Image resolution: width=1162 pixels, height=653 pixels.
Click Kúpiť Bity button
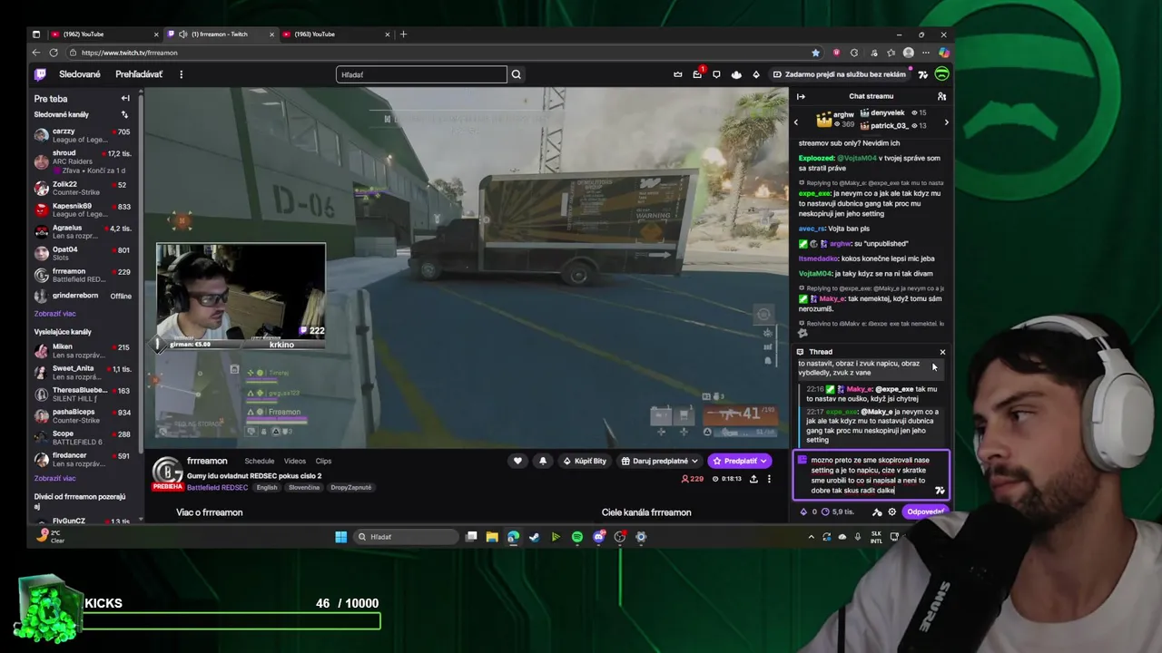(x=584, y=461)
